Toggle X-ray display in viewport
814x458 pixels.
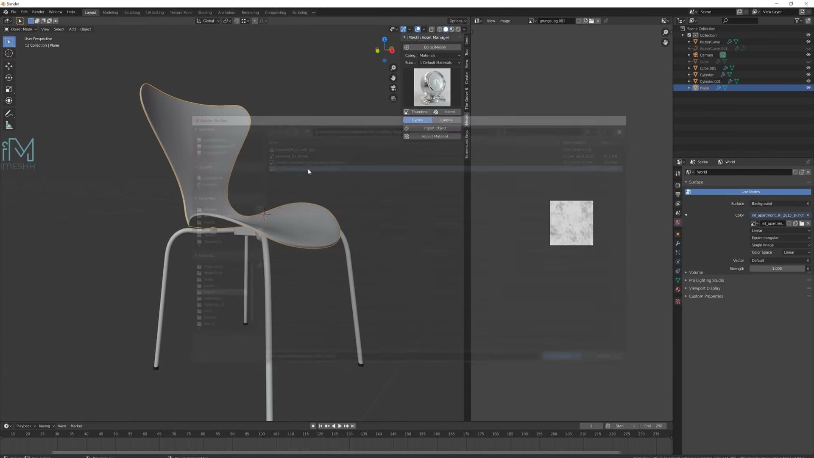click(432, 29)
